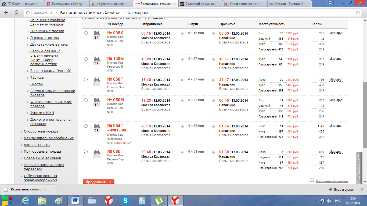This screenshot has width=367, height=206.
Task: Expand Международное сообщение sidebar section
Action: click(x=49, y=138)
